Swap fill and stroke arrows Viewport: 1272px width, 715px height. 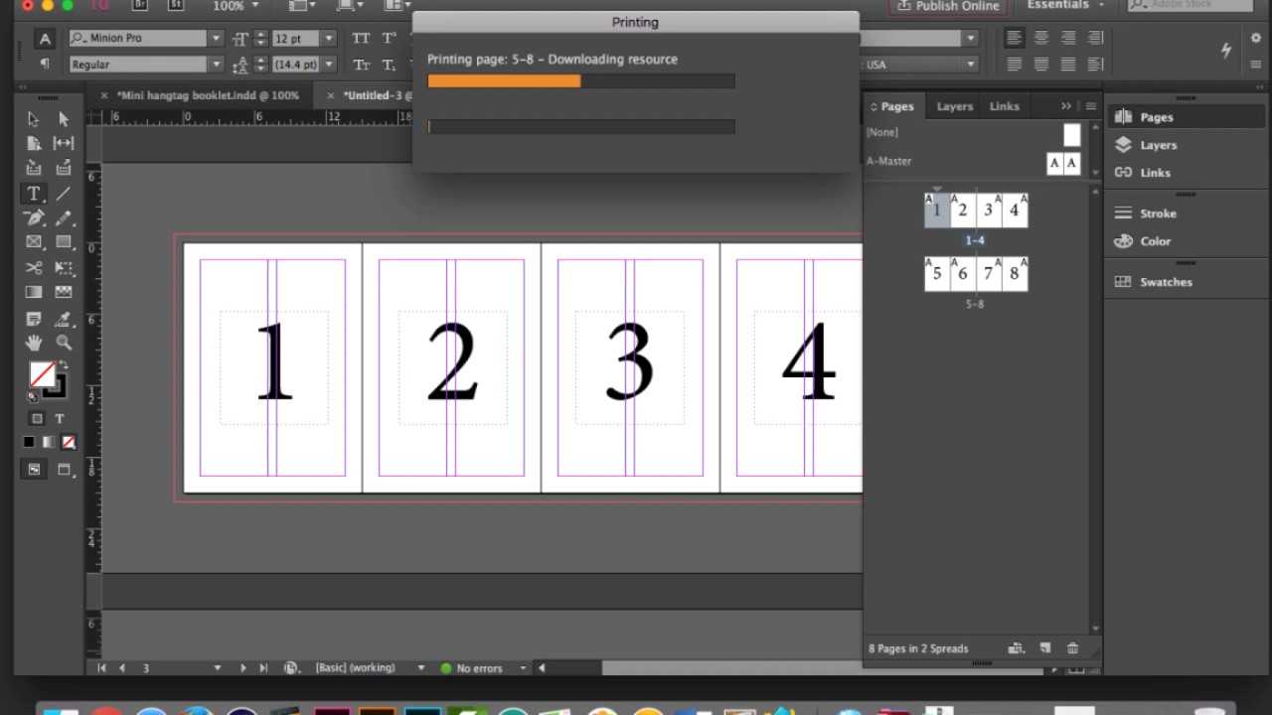click(65, 364)
